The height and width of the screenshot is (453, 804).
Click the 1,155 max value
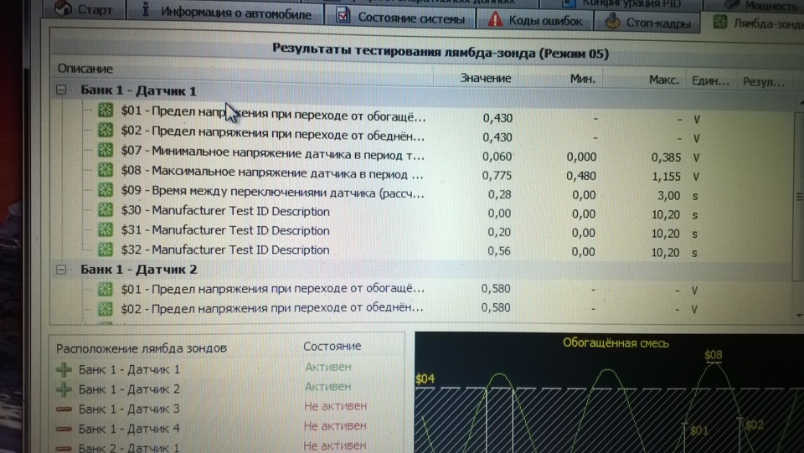point(666,177)
